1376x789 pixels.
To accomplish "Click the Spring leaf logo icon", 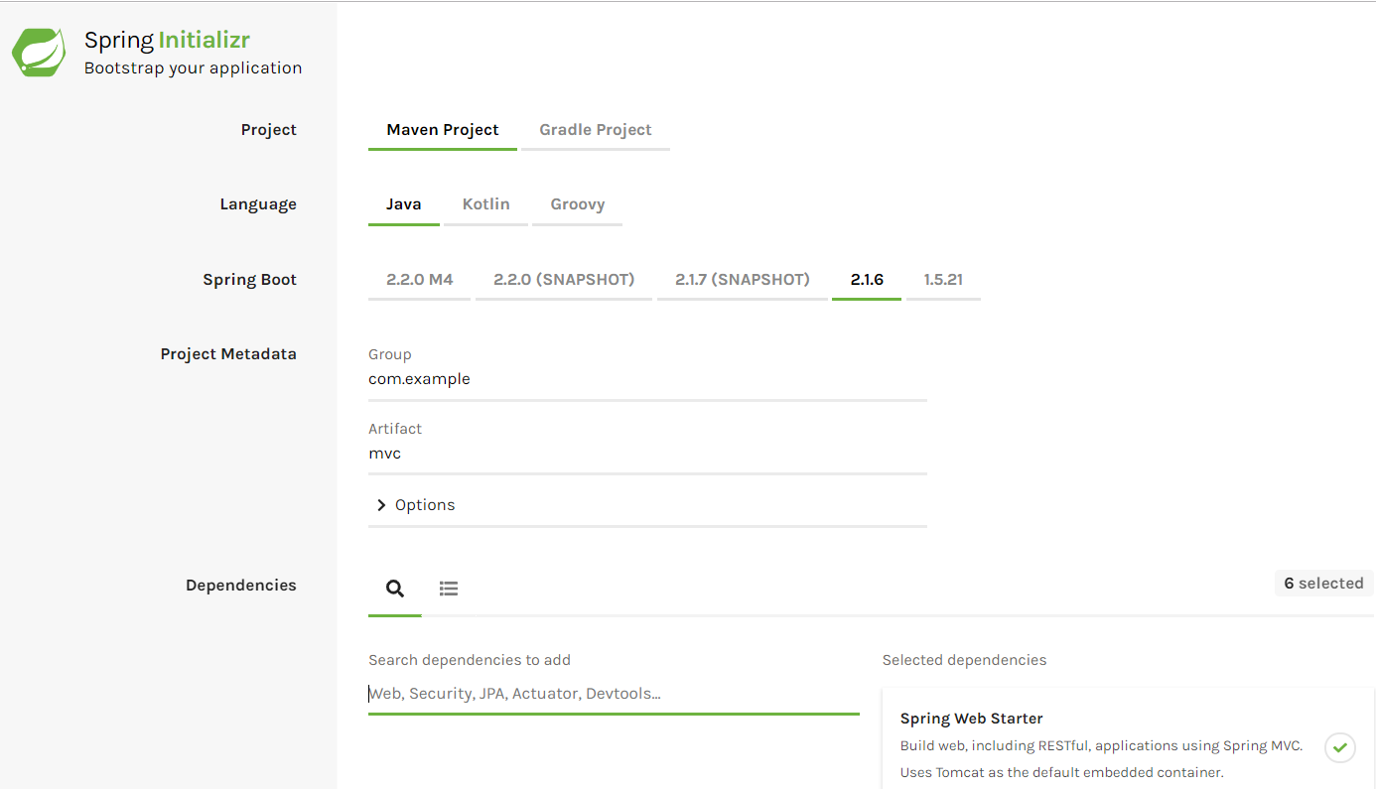I will (39, 53).
